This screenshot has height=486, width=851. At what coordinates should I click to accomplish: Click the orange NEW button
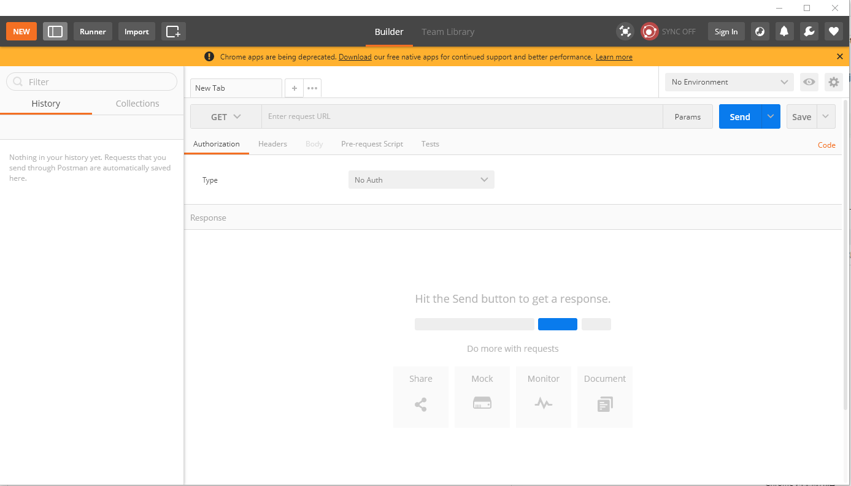tap(21, 31)
